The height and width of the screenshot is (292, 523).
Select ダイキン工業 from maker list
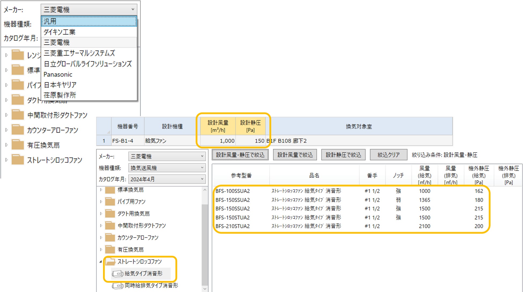[x=60, y=32]
